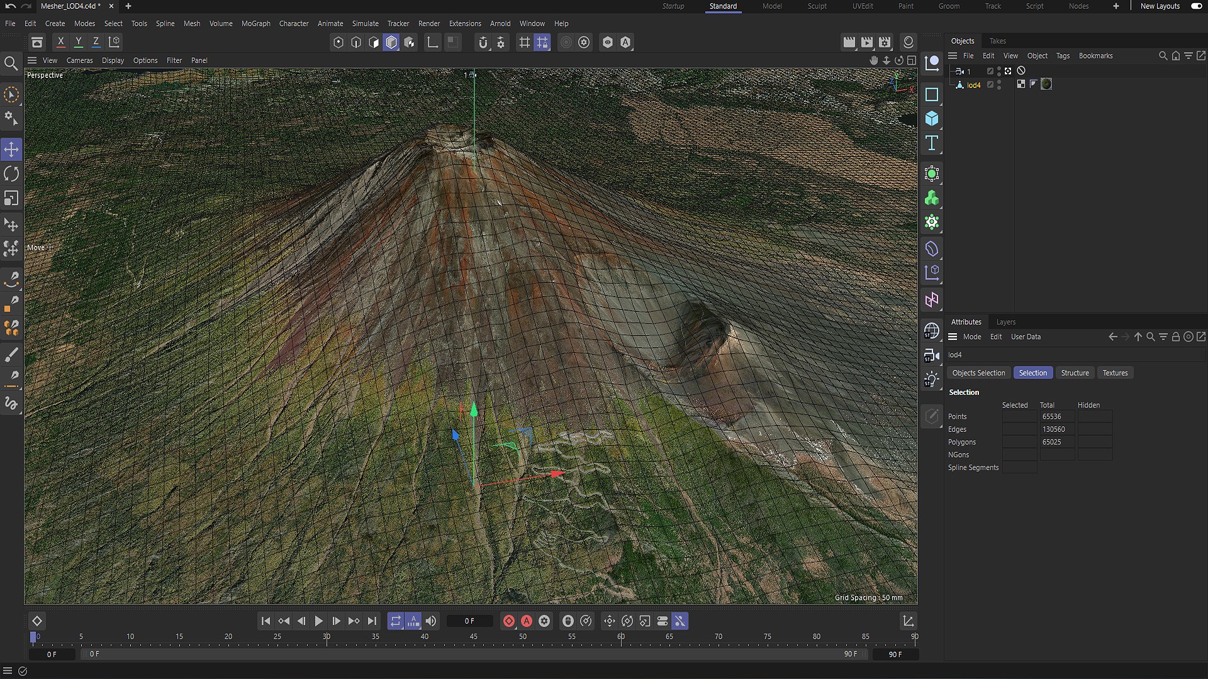The width and height of the screenshot is (1208, 679).
Task: Add a Cube primitive object
Action: click(932, 119)
